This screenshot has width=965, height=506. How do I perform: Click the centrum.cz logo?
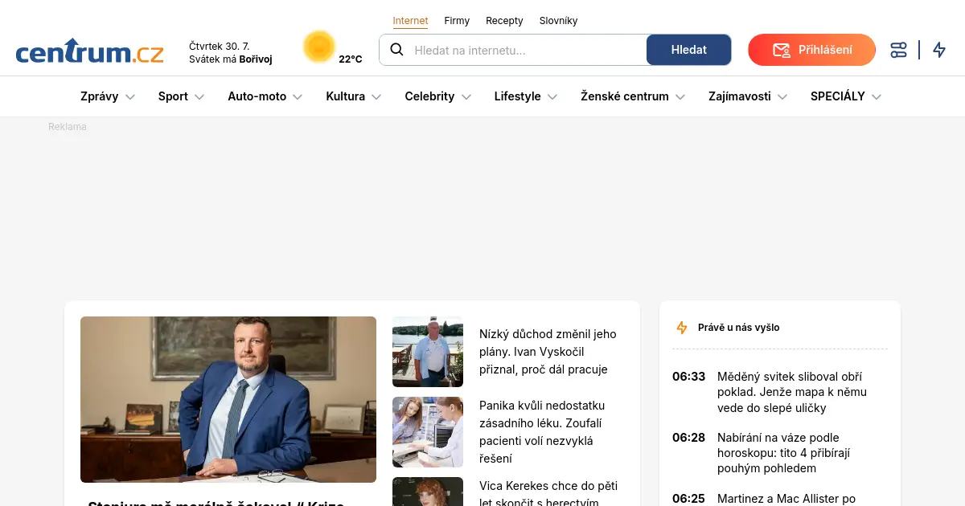tap(89, 51)
